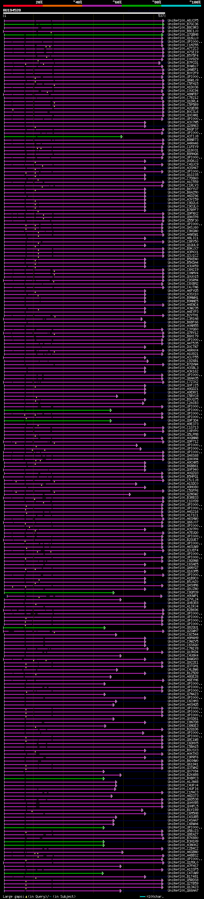Image resolution: width=204 pixels, height=899 pixels.
Task: Select the label UniRef100_B8NR73
Action: (183, 140)
